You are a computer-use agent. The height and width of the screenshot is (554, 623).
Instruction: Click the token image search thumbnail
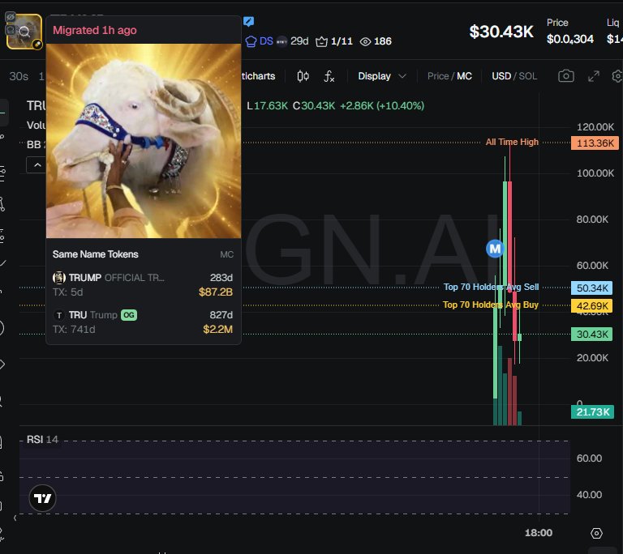pos(24,32)
